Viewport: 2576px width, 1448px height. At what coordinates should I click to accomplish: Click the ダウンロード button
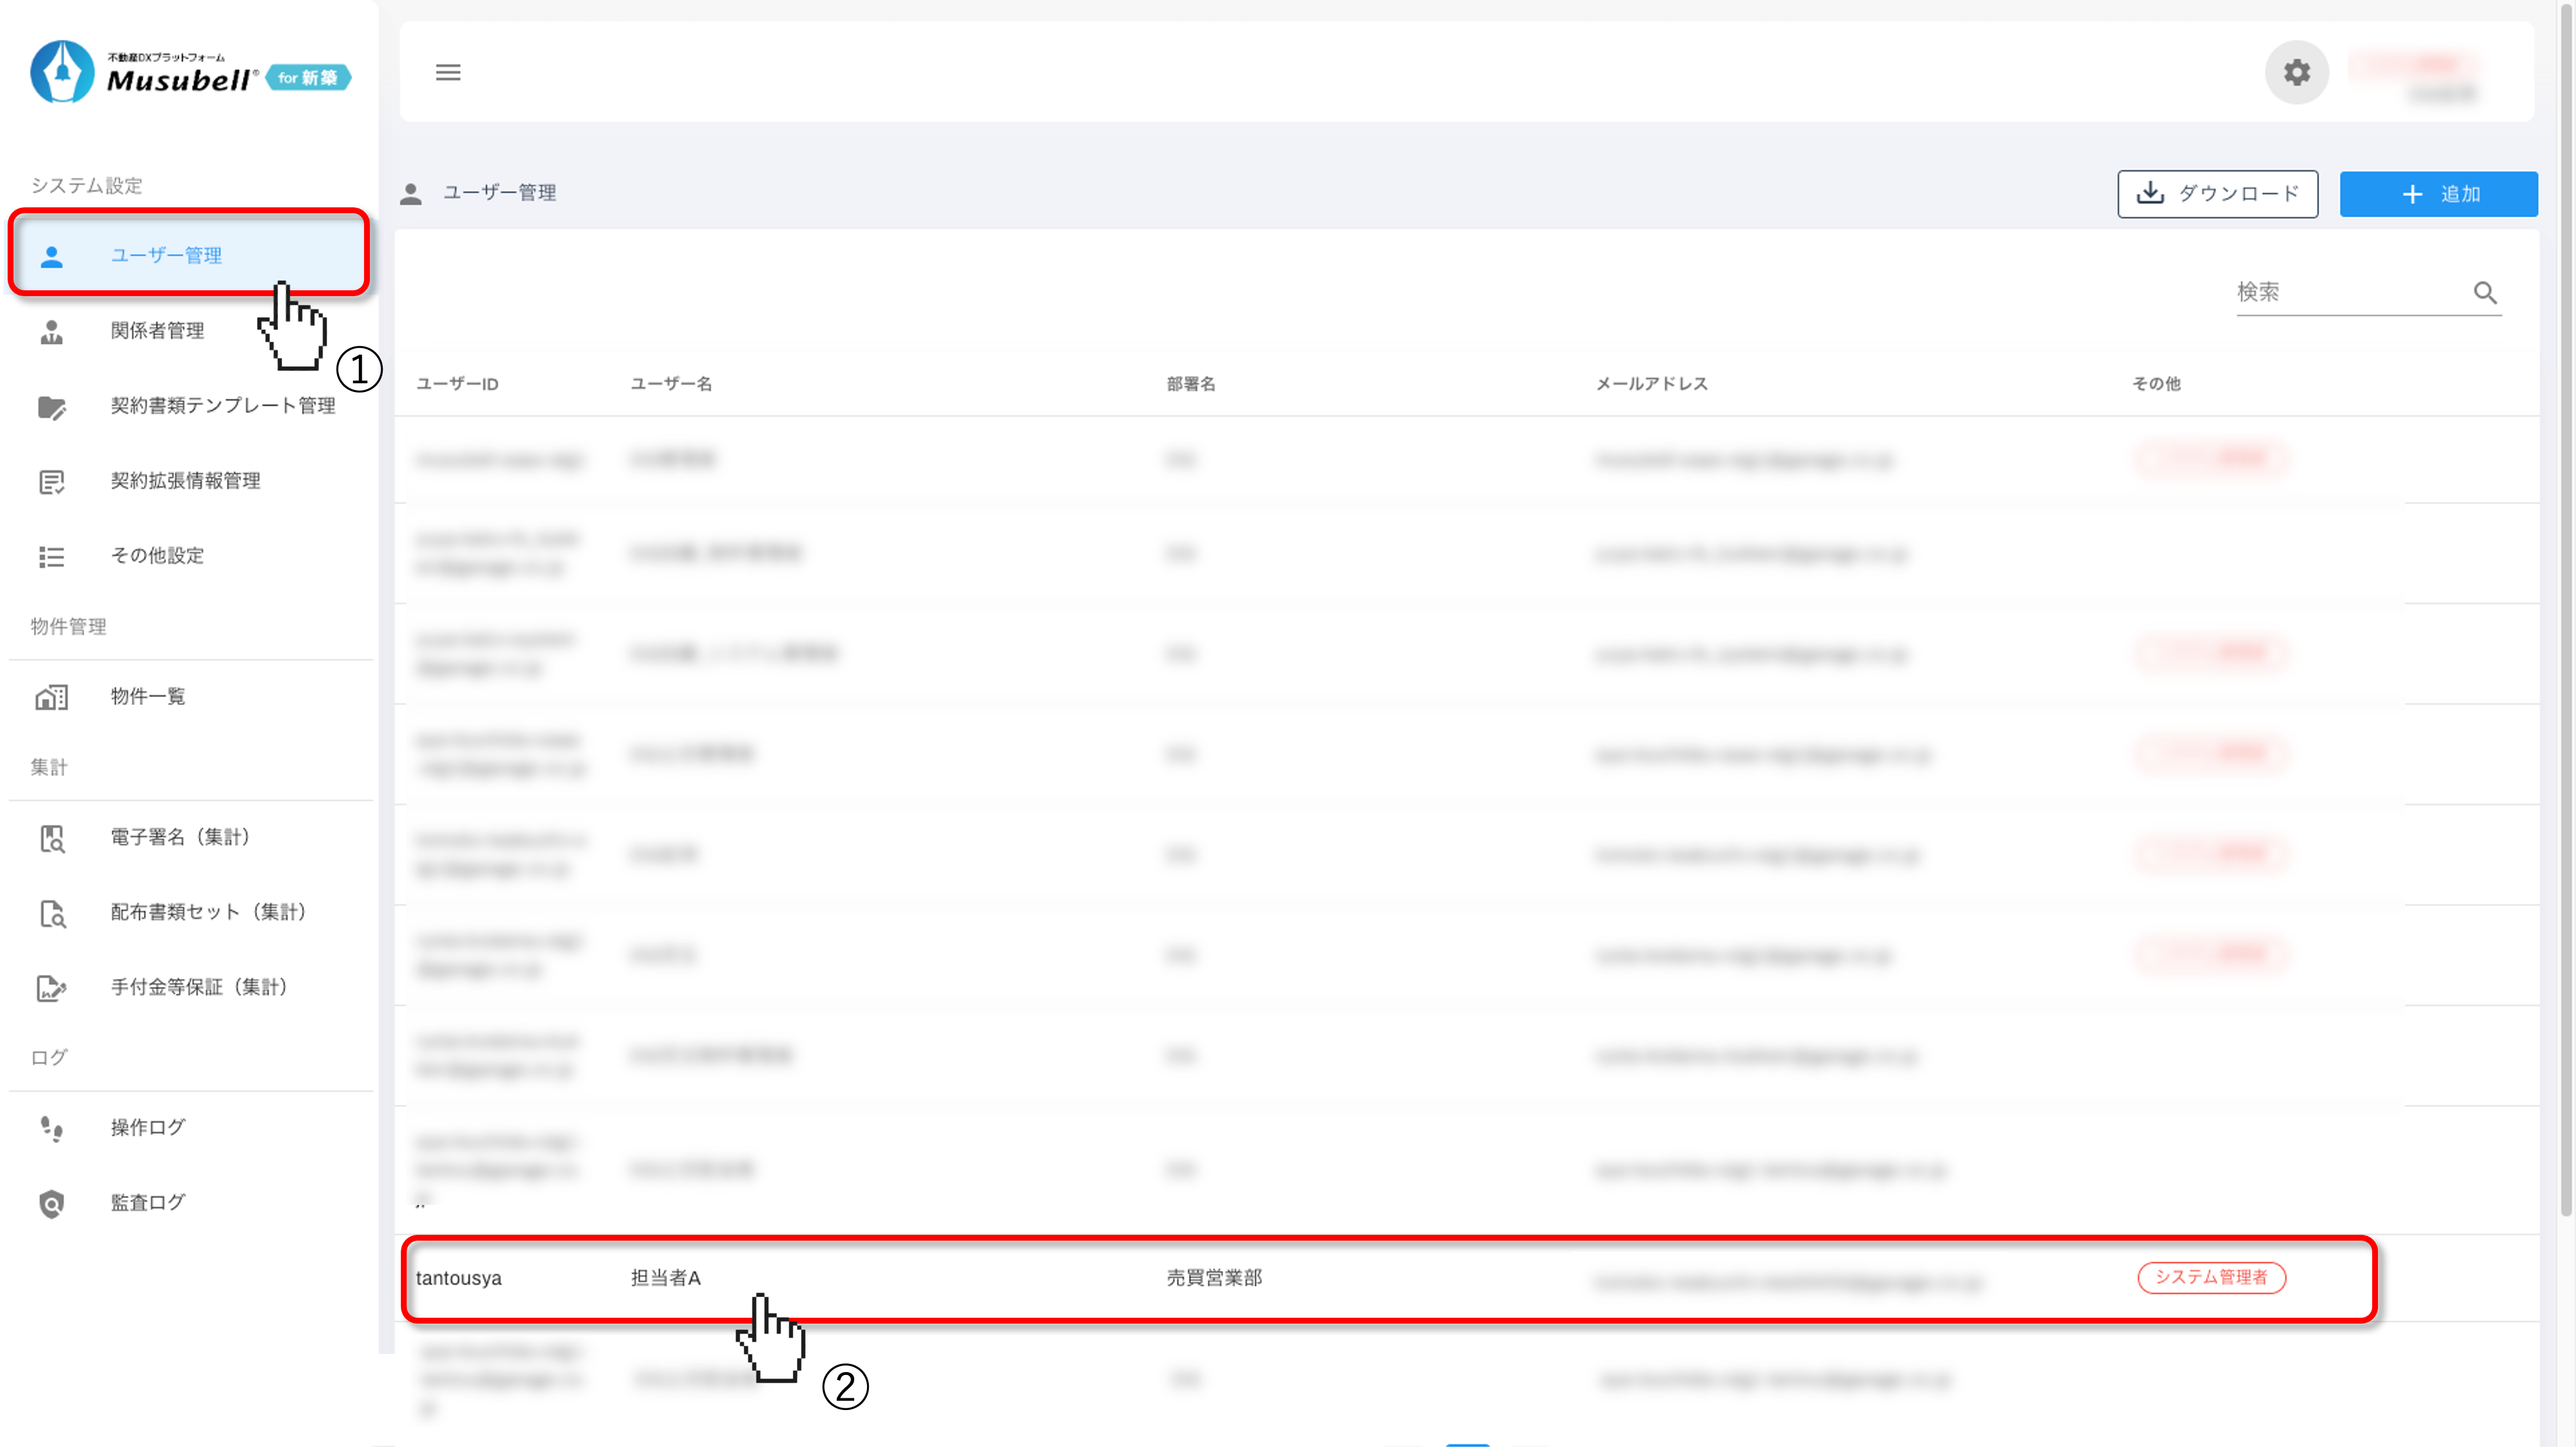(2217, 194)
